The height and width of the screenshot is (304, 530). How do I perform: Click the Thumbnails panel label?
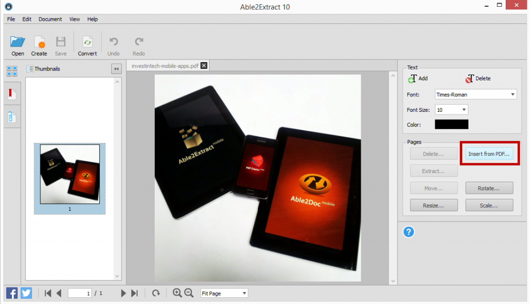[x=47, y=69]
